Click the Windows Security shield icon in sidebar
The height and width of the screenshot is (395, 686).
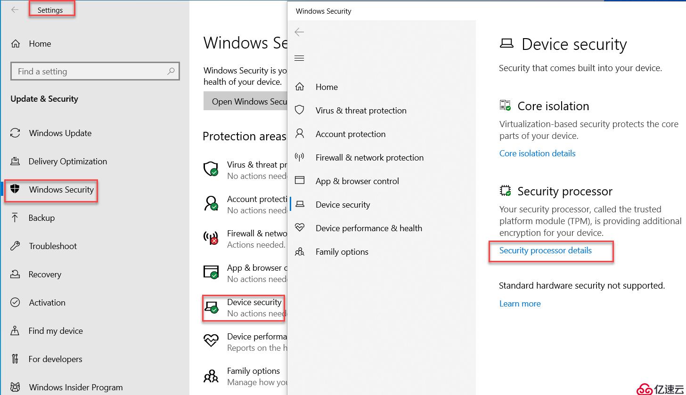[15, 189]
